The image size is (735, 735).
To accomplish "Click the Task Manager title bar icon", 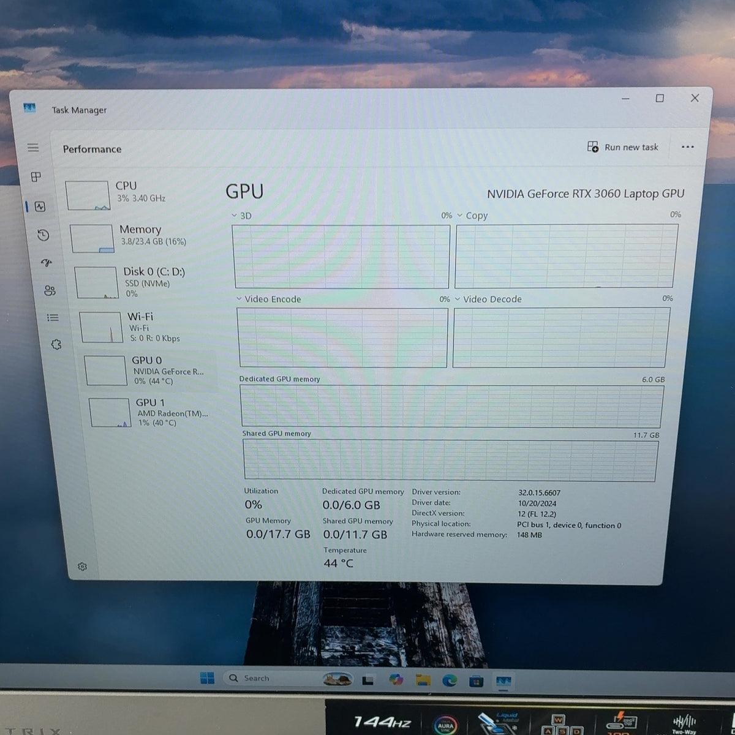I will (x=29, y=108).
